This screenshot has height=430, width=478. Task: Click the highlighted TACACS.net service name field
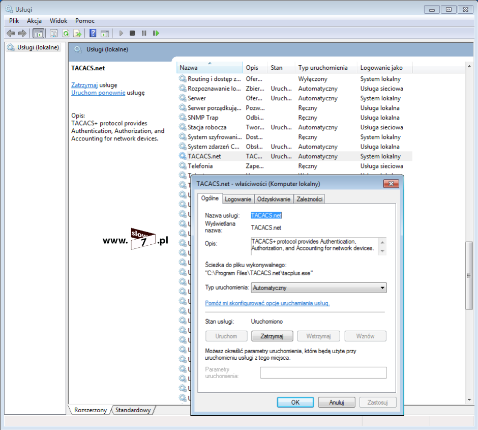click(266, 215)
